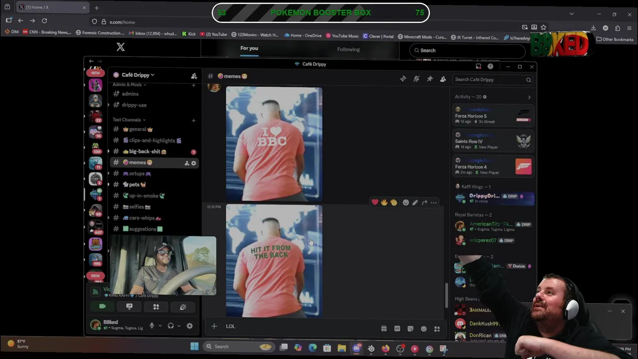638x359 pixels.
Task: Open microphone input options chevron
Action: 159,326
